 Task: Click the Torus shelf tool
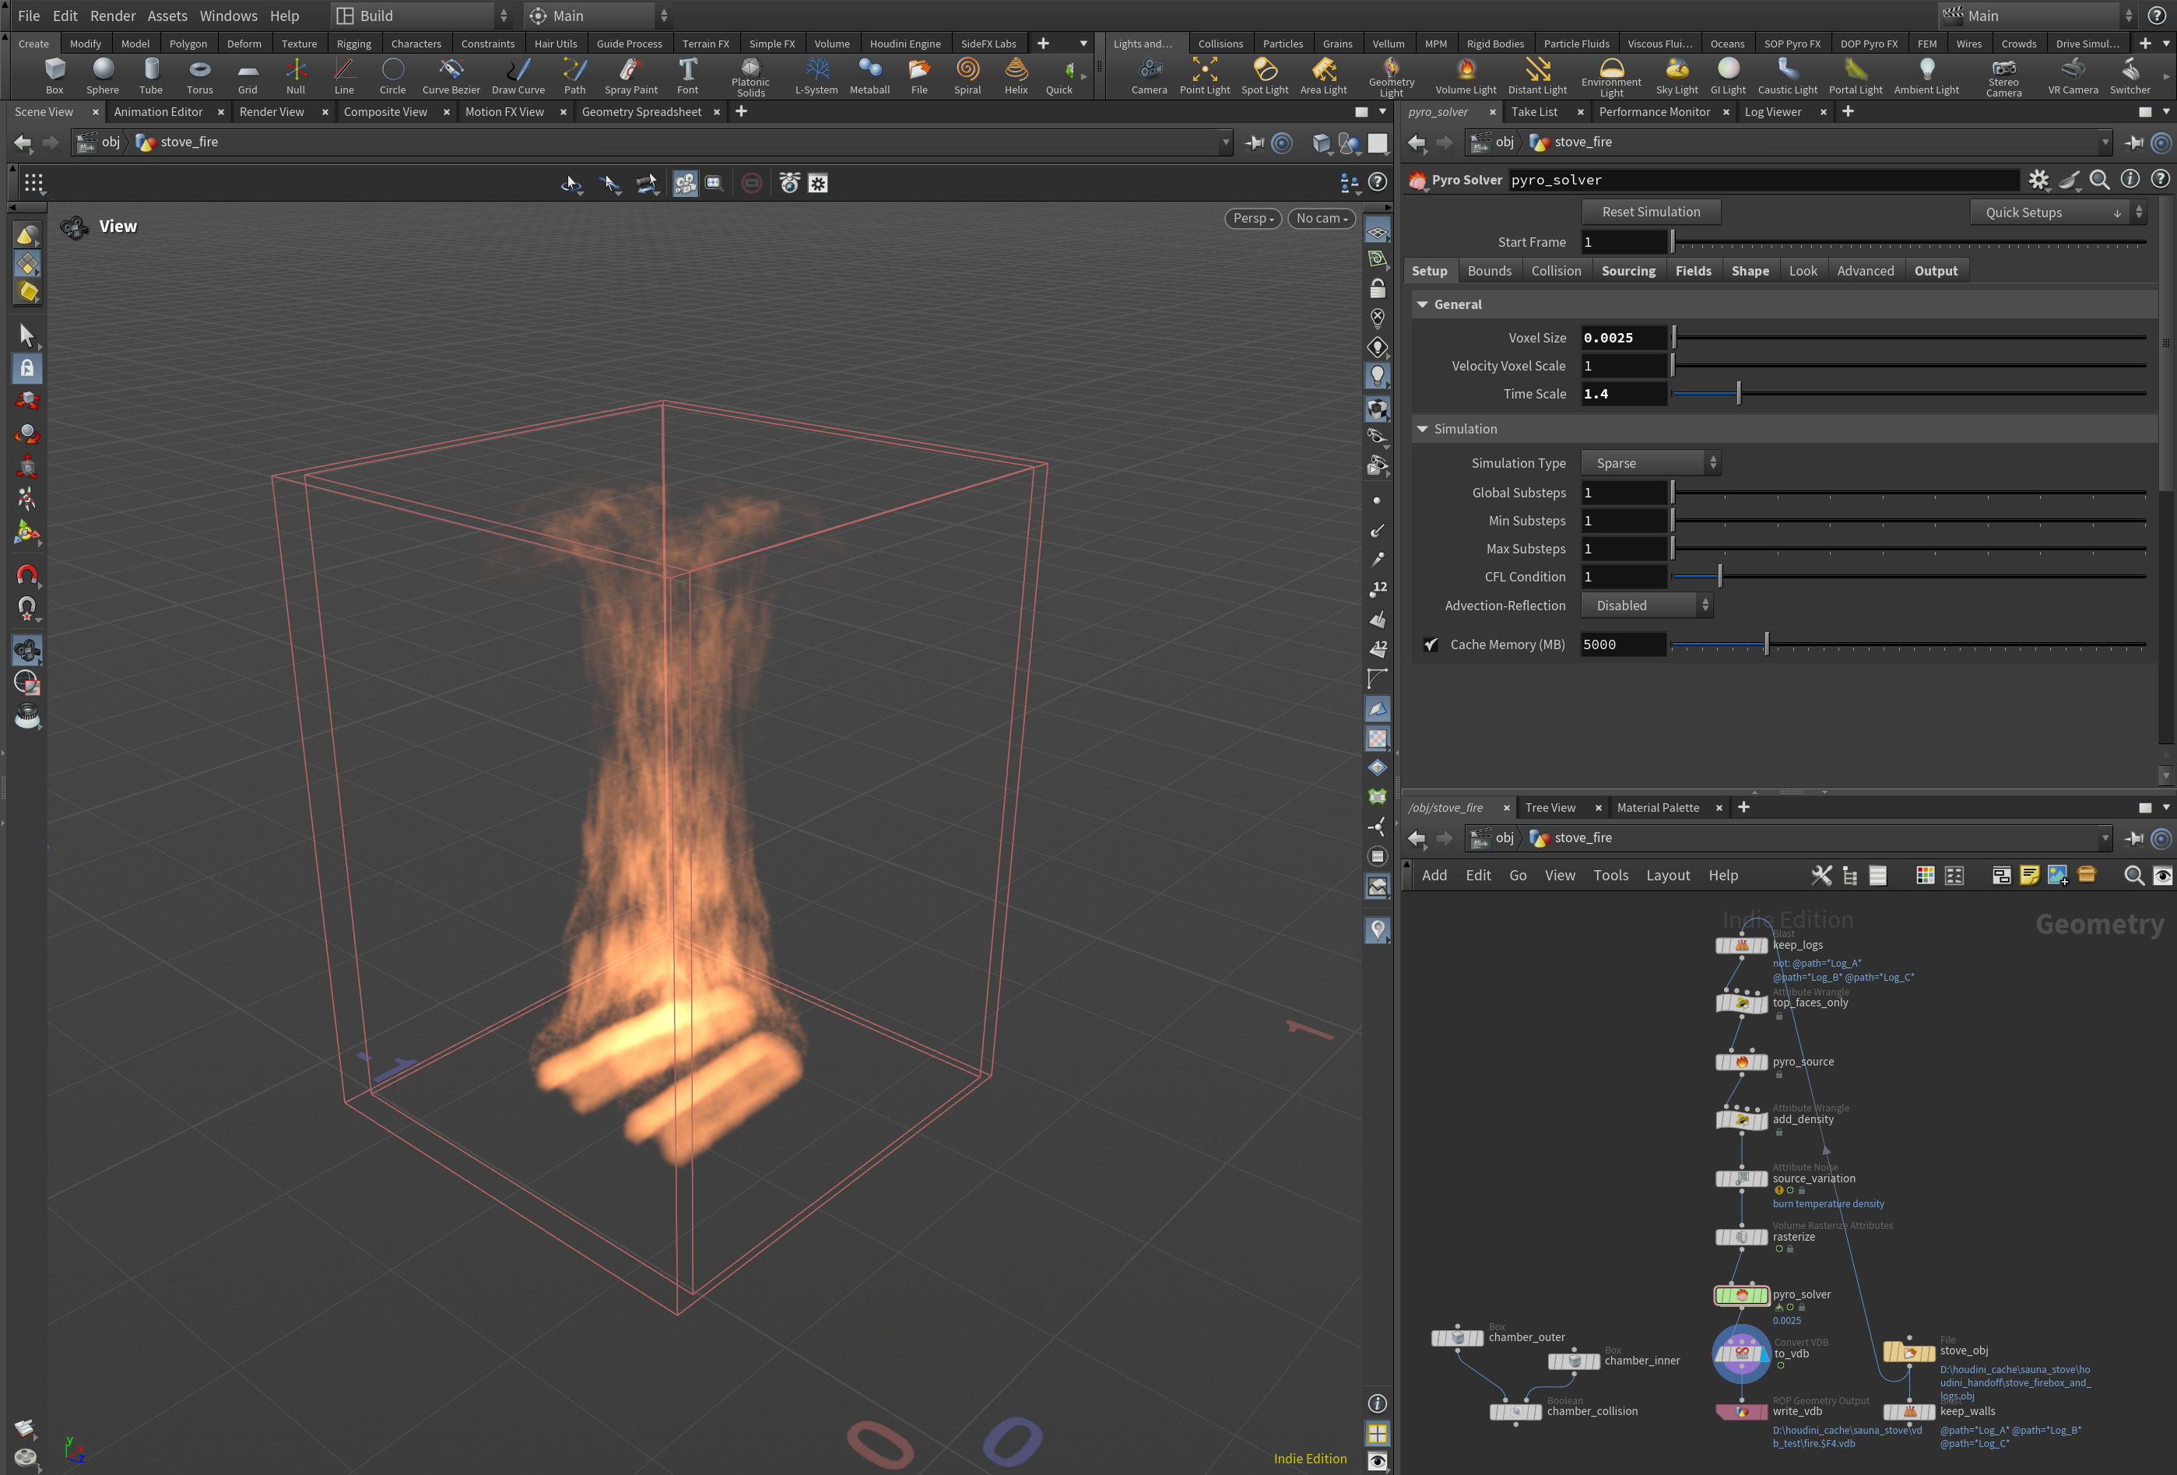(x=199, y=76)
